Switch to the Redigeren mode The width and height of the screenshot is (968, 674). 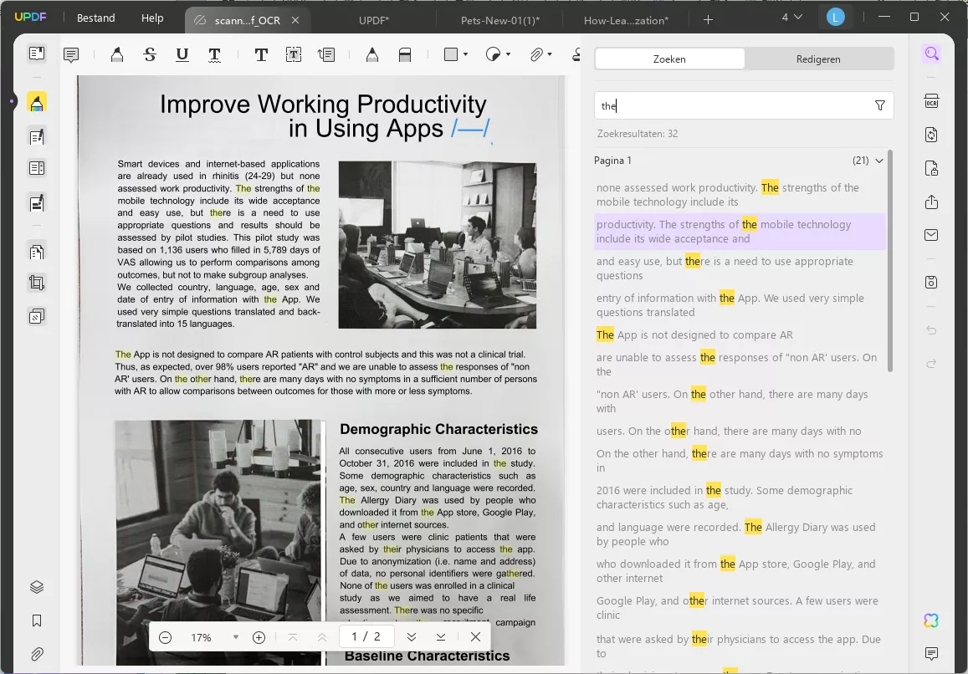818,59
